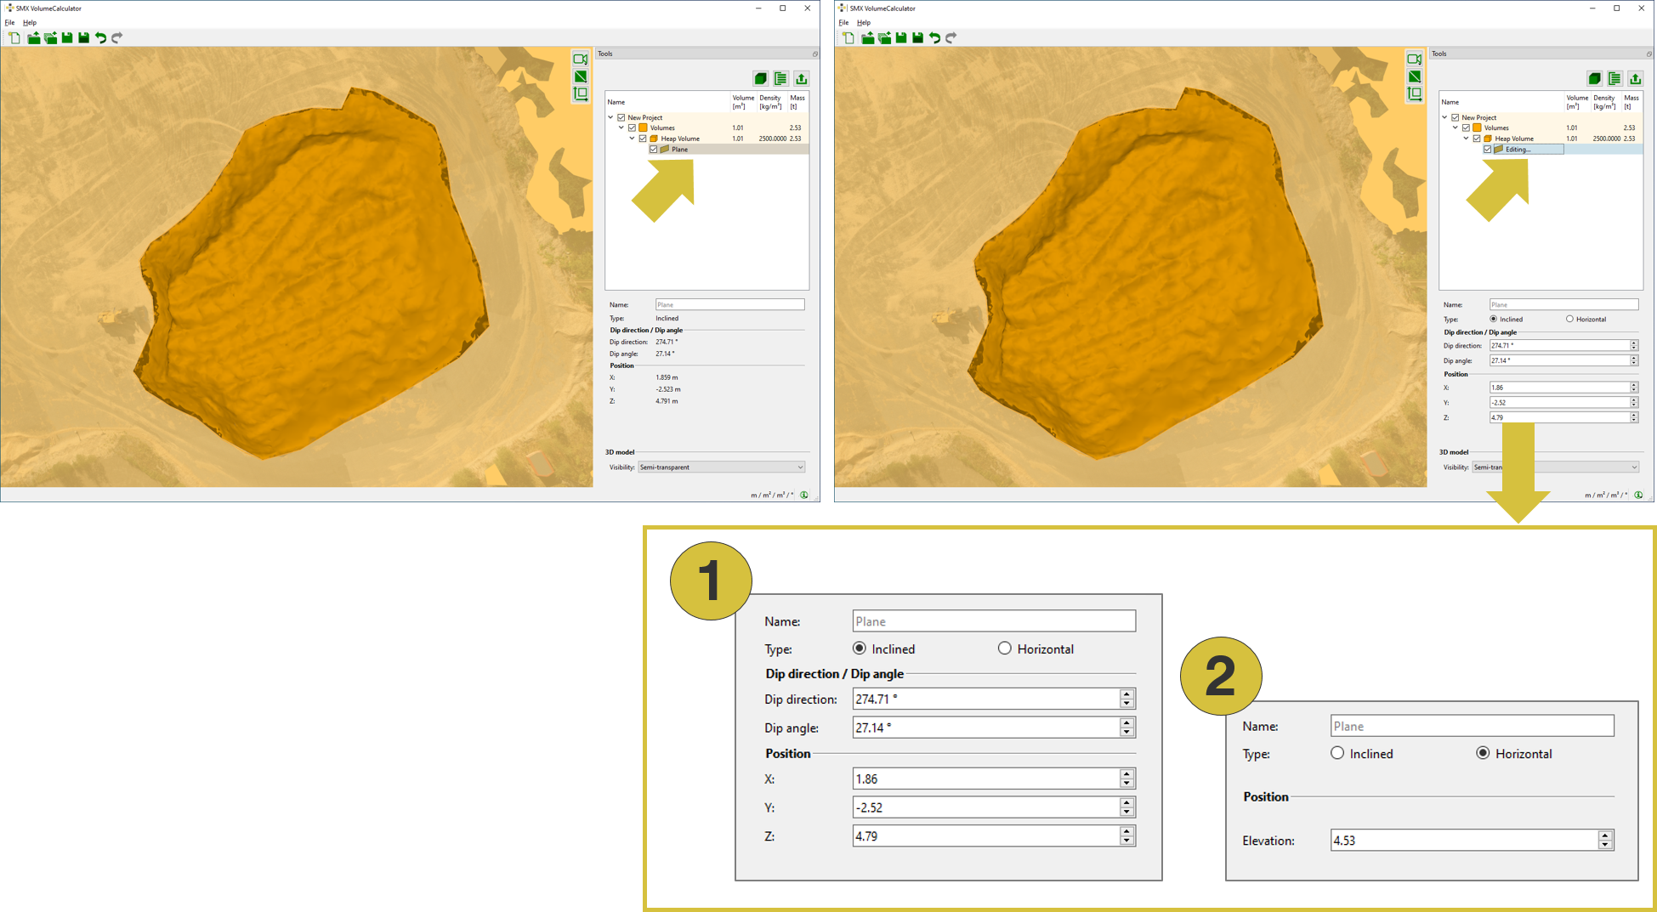Click Name field in right window
Viewport: 1657px width, 912px height.
click(x=1563, y=304)
